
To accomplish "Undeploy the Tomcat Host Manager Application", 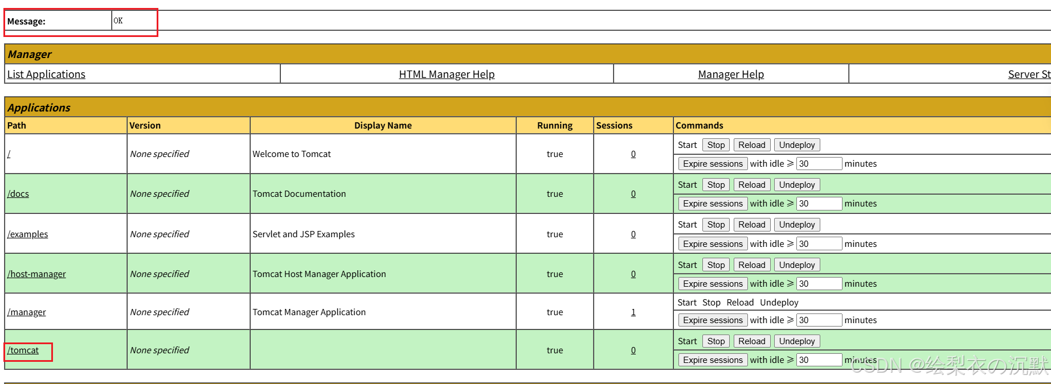I will point(797,265).
